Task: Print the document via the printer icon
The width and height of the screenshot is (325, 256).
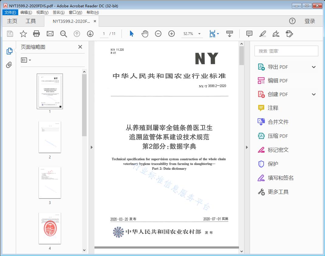Action: coord(36,34)
